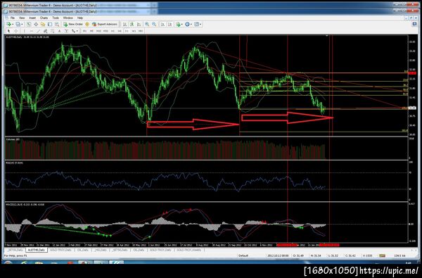Open the Insert menu
The image size is (422, 278).
pos(32,18)
